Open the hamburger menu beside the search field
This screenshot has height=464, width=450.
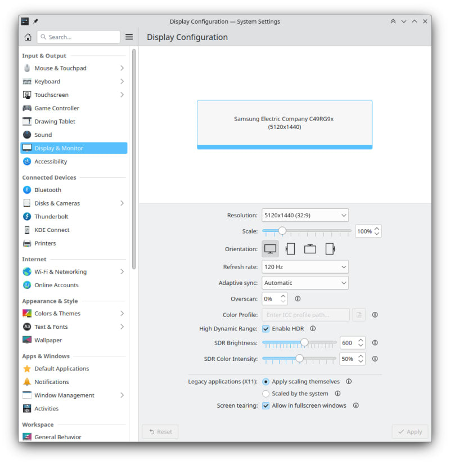[x=129, y=37]
